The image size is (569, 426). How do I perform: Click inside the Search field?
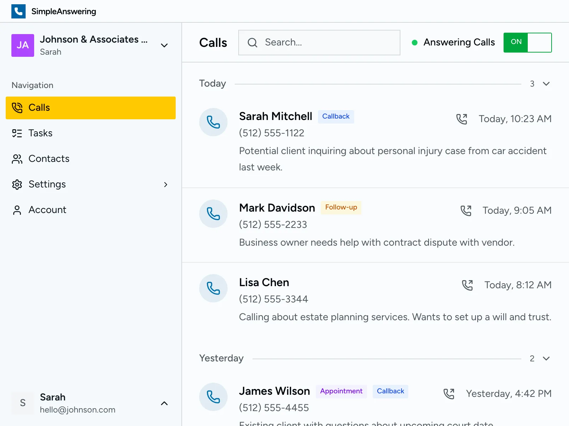point(320,42)
